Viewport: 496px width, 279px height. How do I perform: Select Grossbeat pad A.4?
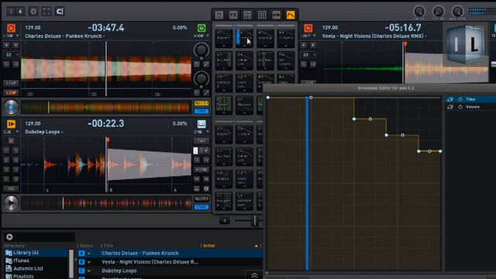coord(286,38)
